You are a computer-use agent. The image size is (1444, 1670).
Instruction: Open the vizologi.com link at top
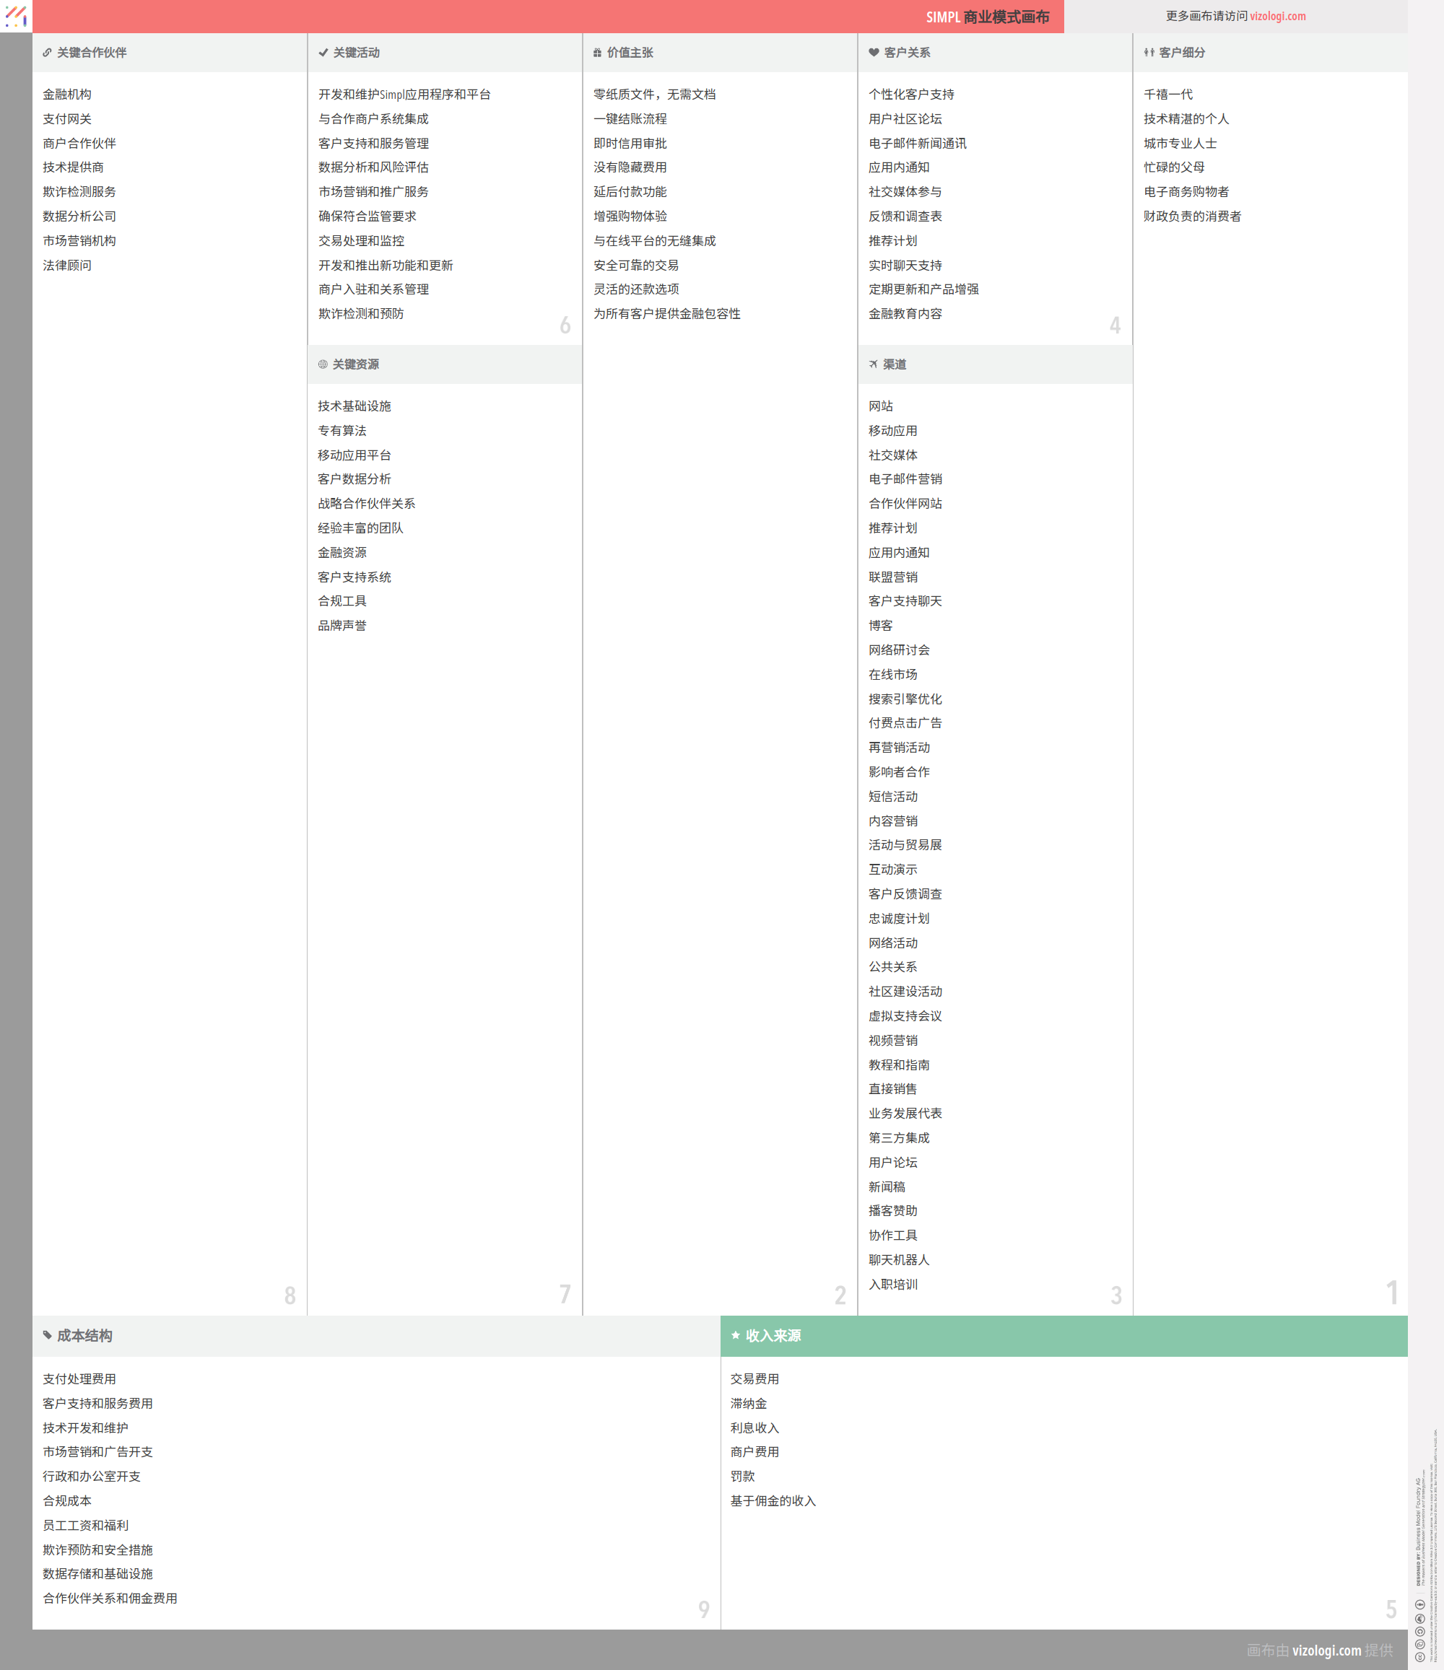(x=1277, y=16)
